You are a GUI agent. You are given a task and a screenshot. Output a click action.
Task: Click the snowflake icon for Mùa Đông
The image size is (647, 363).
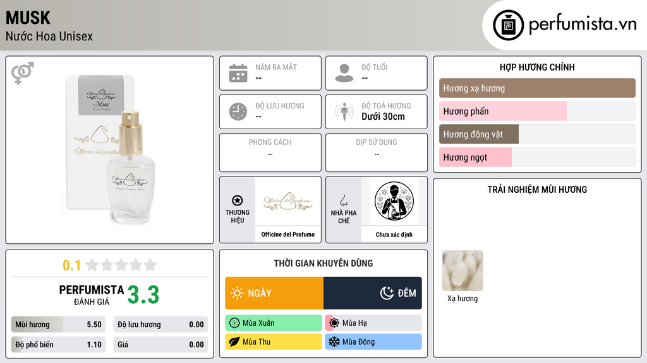point(334,342)
